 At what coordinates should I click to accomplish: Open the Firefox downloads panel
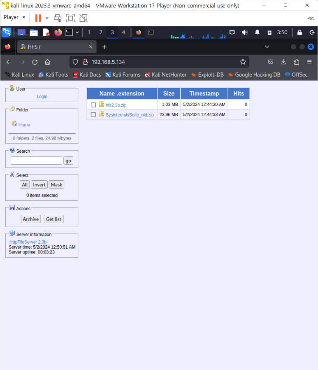[283, 62]
